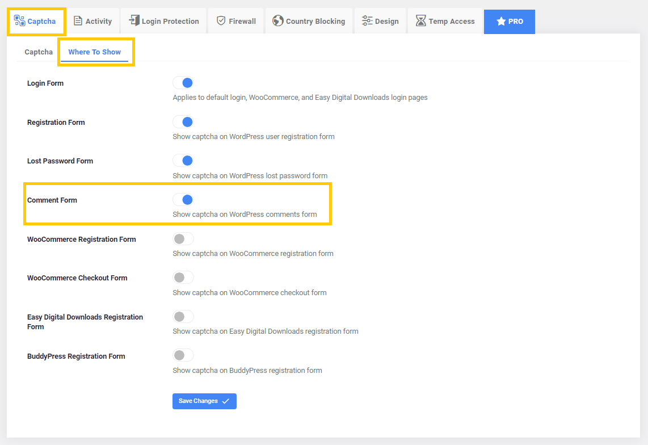The image size is (648, 445).
Task: Click the Firewall shield icon
Action: [x=221, y=21]
